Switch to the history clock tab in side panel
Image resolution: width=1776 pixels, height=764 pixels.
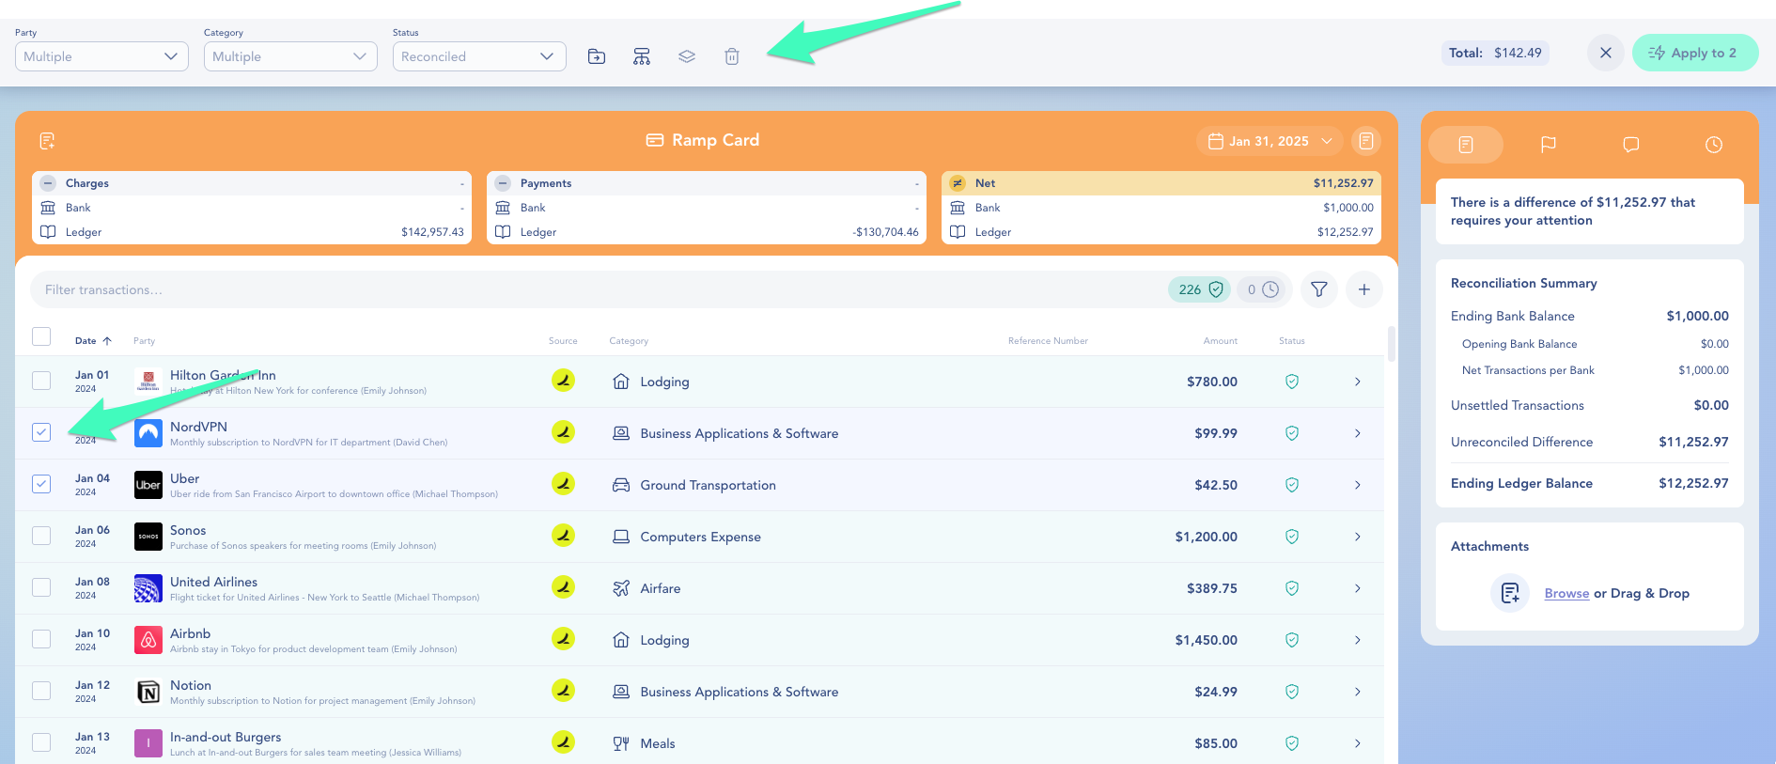tap(1714, 145)
